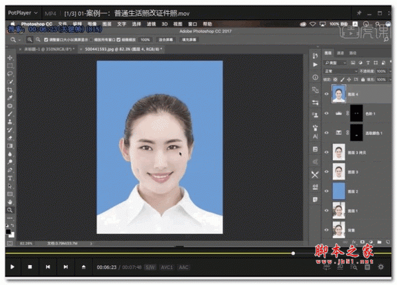
Task: Toggle scrubby zoom checkbox
Action: tap(118, 40)
